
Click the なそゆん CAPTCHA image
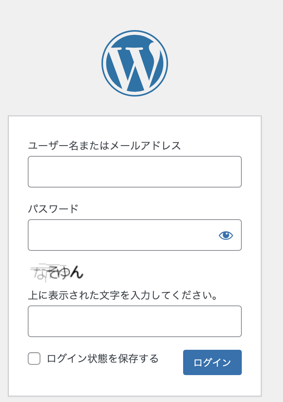(57, 272)
